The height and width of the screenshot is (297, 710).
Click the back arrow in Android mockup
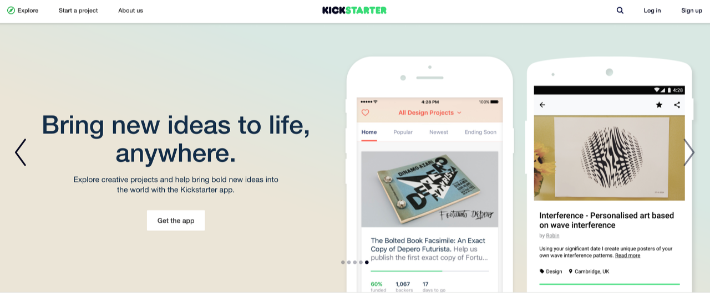tap(542, 105)
